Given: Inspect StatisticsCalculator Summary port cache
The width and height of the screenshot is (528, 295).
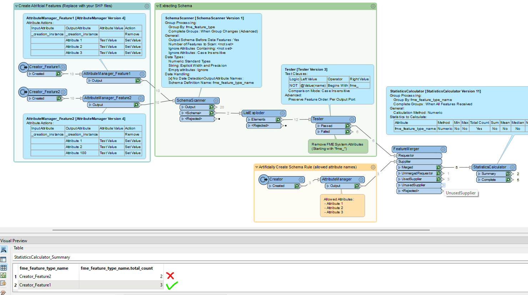Looking at the screenshot, I should coord(508,174).
